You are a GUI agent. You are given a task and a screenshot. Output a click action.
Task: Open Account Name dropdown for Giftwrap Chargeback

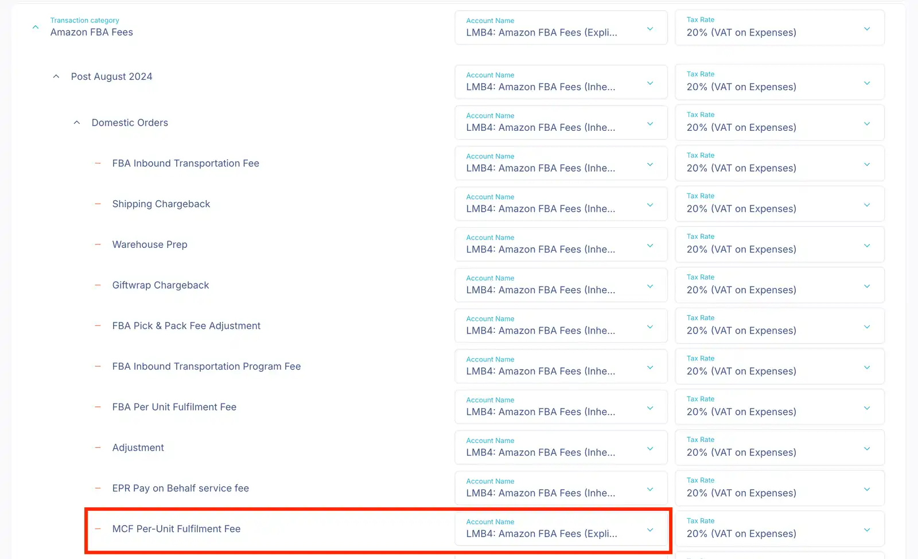pyautogui.click(x=561, y=285)
